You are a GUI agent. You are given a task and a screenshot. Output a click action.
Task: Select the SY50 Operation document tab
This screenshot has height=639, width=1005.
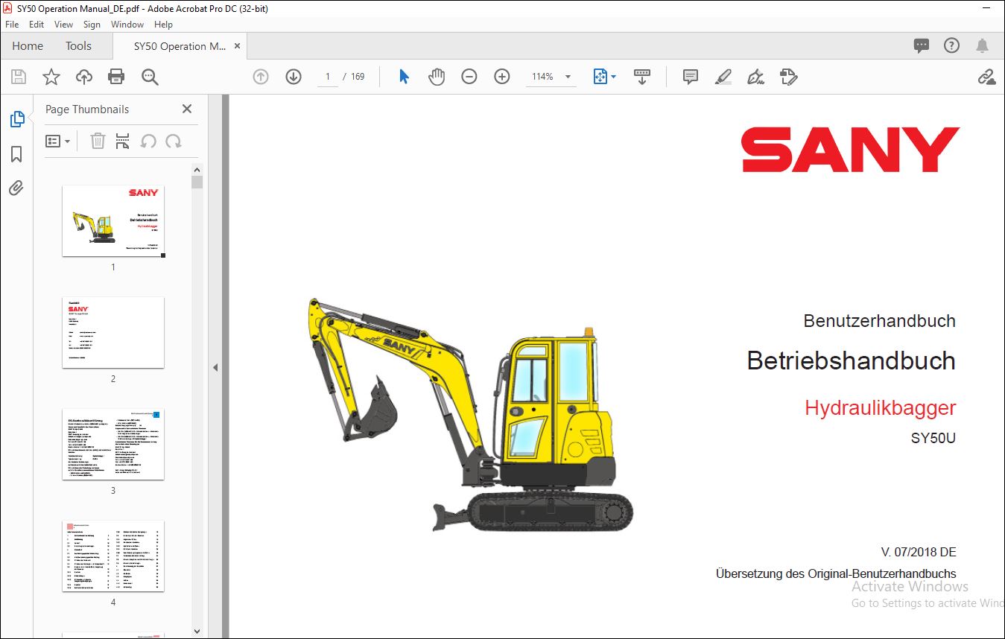pyautogui.click(x=180, y=45)
